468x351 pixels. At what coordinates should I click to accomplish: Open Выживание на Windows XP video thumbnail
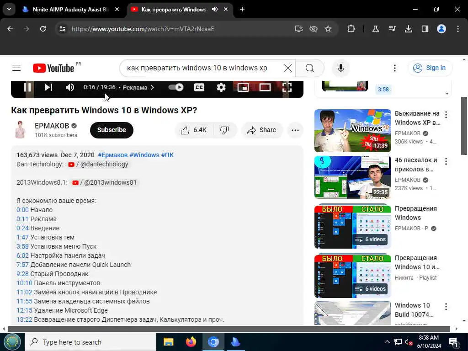click(x=352, y=130)
